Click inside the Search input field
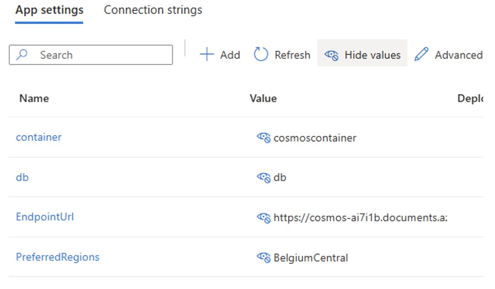Image resolution: width=495 pixels, height=289 pixels. (100, 55)
